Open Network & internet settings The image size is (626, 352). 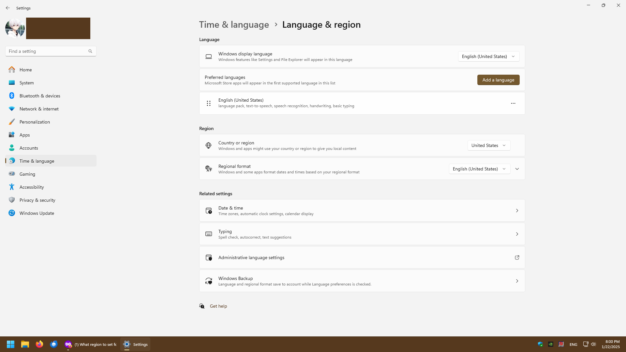51,109
